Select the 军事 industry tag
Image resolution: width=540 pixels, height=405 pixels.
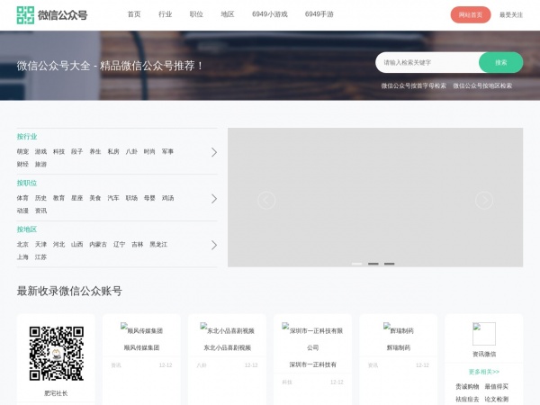click(167, 151)
